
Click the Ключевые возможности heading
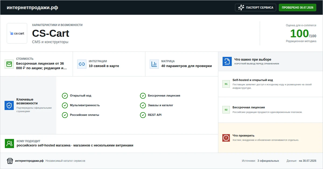(x=27, y=101)
